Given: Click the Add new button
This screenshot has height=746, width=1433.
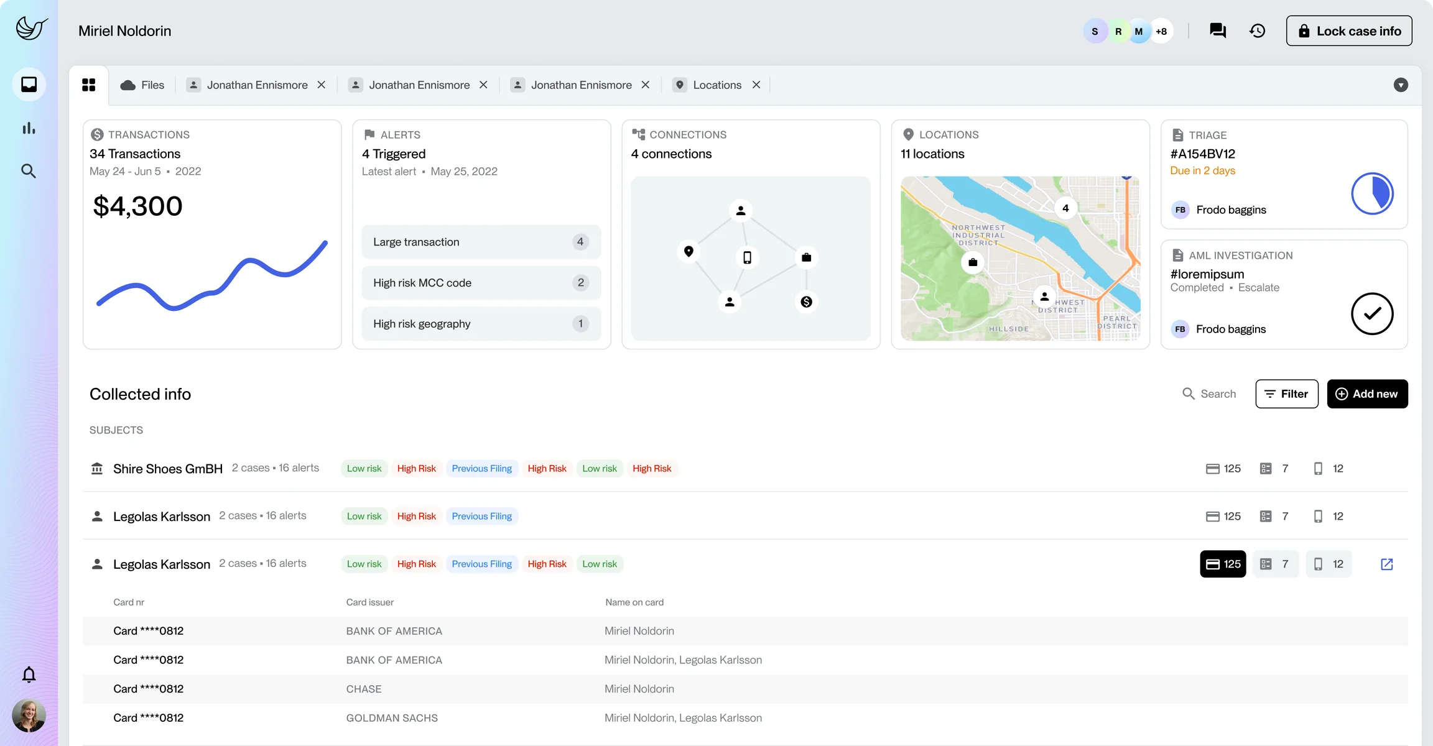Looking at the screenshot, I should 1367,394.
